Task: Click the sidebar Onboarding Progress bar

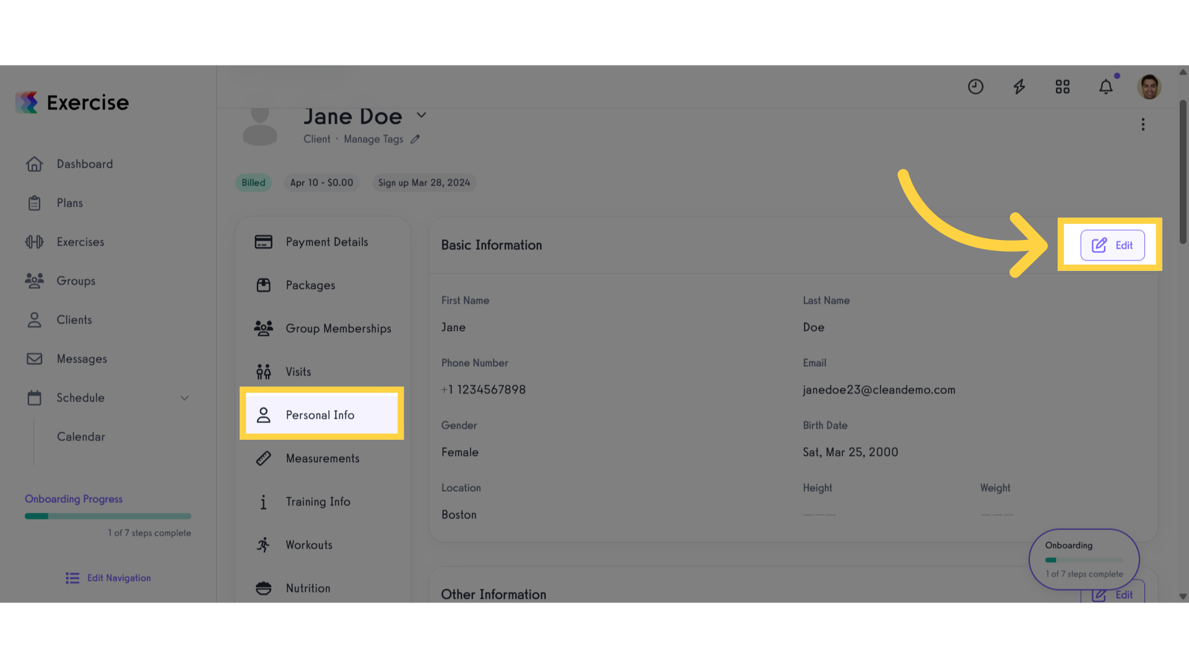Action: coord(108,516)
